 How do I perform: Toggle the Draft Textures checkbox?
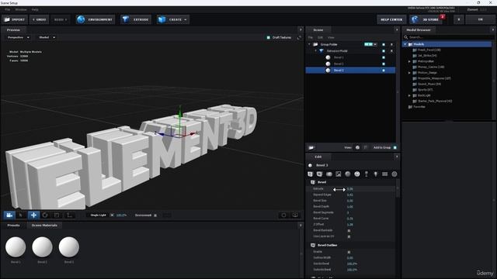[x=269, y=37]
